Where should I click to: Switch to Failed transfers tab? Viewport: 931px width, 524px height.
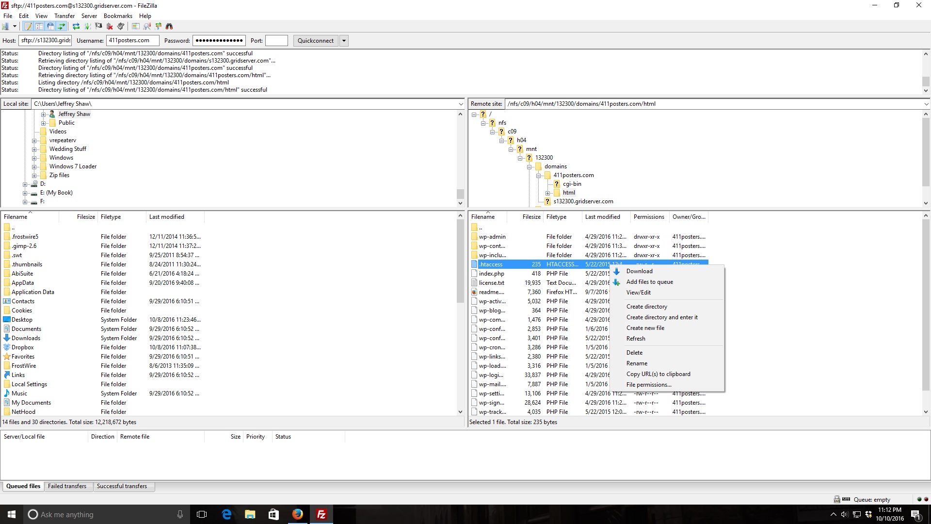coord(67,486)
